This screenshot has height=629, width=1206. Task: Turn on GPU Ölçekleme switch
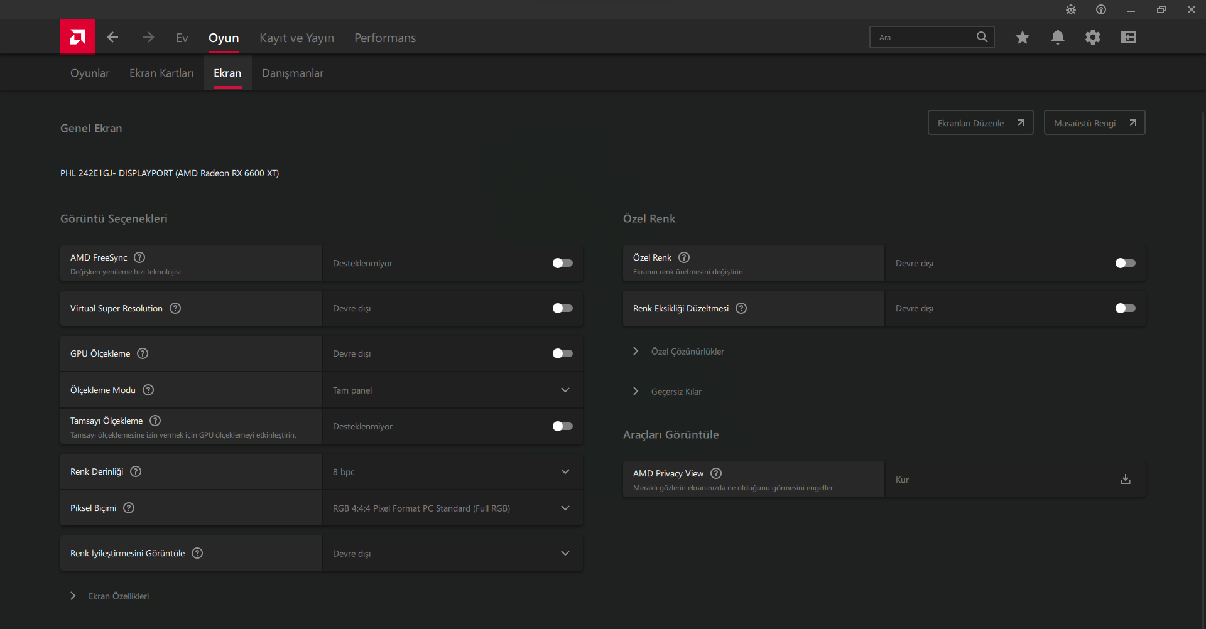click(x=562, y=353)
